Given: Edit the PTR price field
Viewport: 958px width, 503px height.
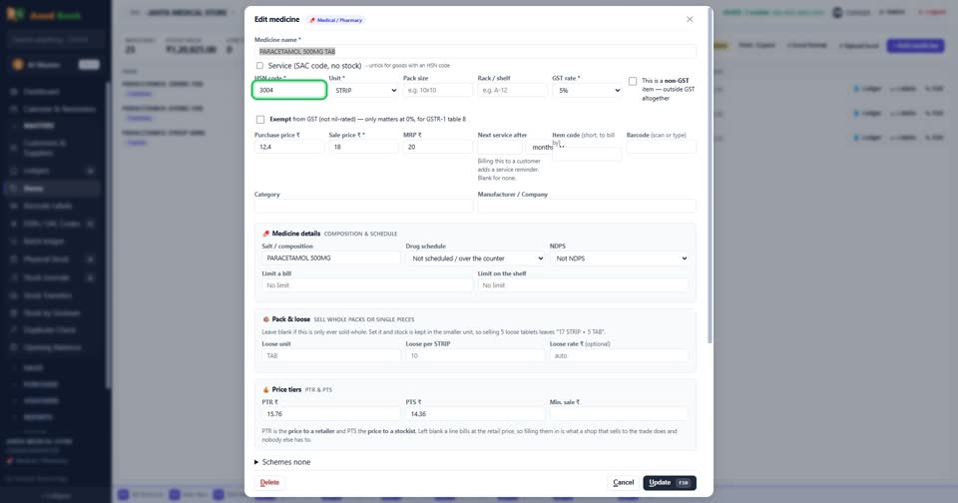Looking at the screenshot, I should click(331, 414).
